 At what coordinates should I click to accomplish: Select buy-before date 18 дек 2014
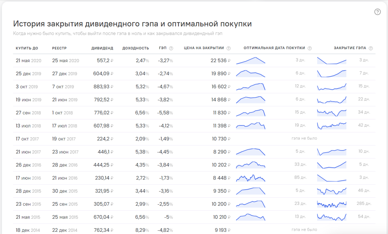[x=28, y=230]
